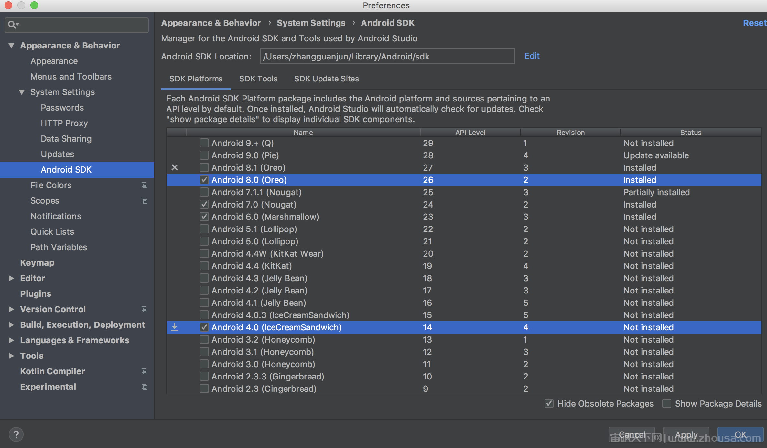
Task: Sort table by API Level column header
Action: click(x=470, y=133)
